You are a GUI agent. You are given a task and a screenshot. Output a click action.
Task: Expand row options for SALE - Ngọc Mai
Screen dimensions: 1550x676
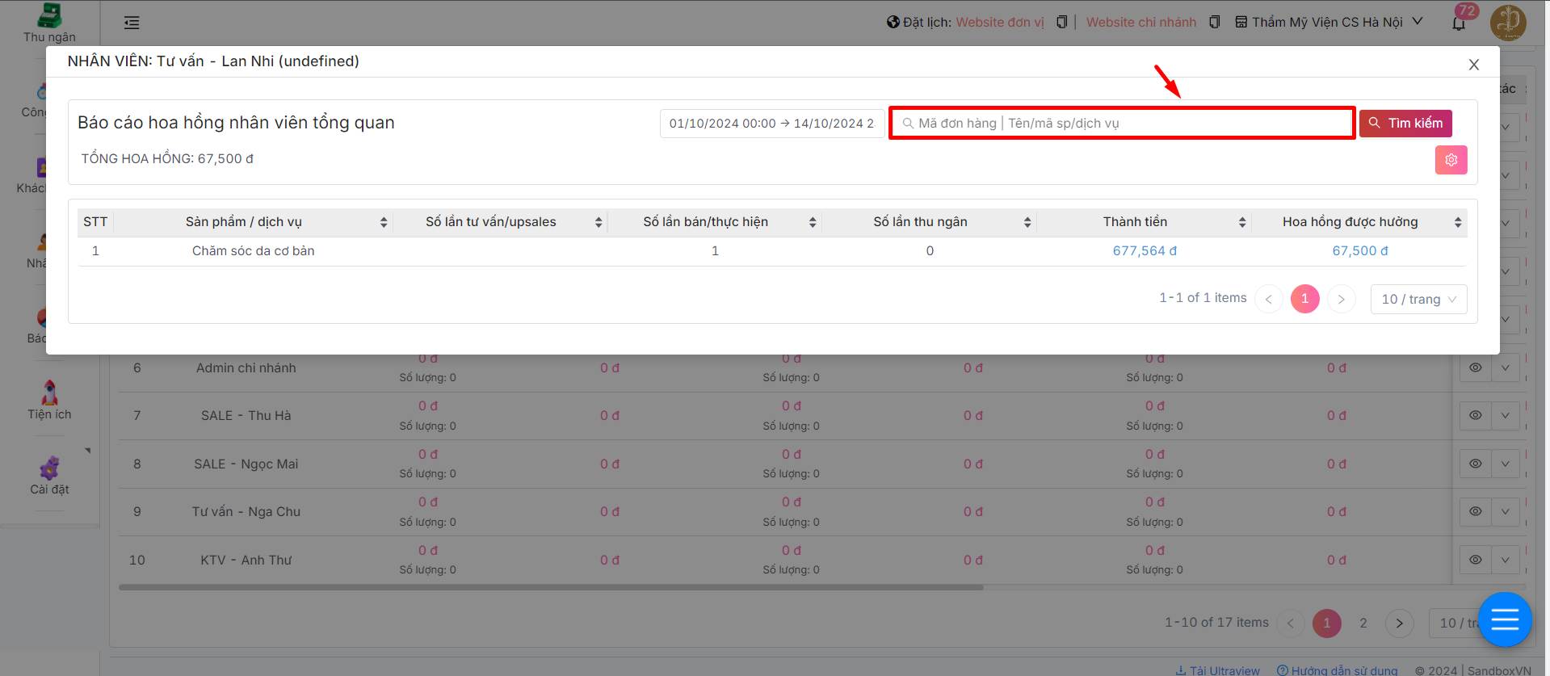tap(1505, 464)
